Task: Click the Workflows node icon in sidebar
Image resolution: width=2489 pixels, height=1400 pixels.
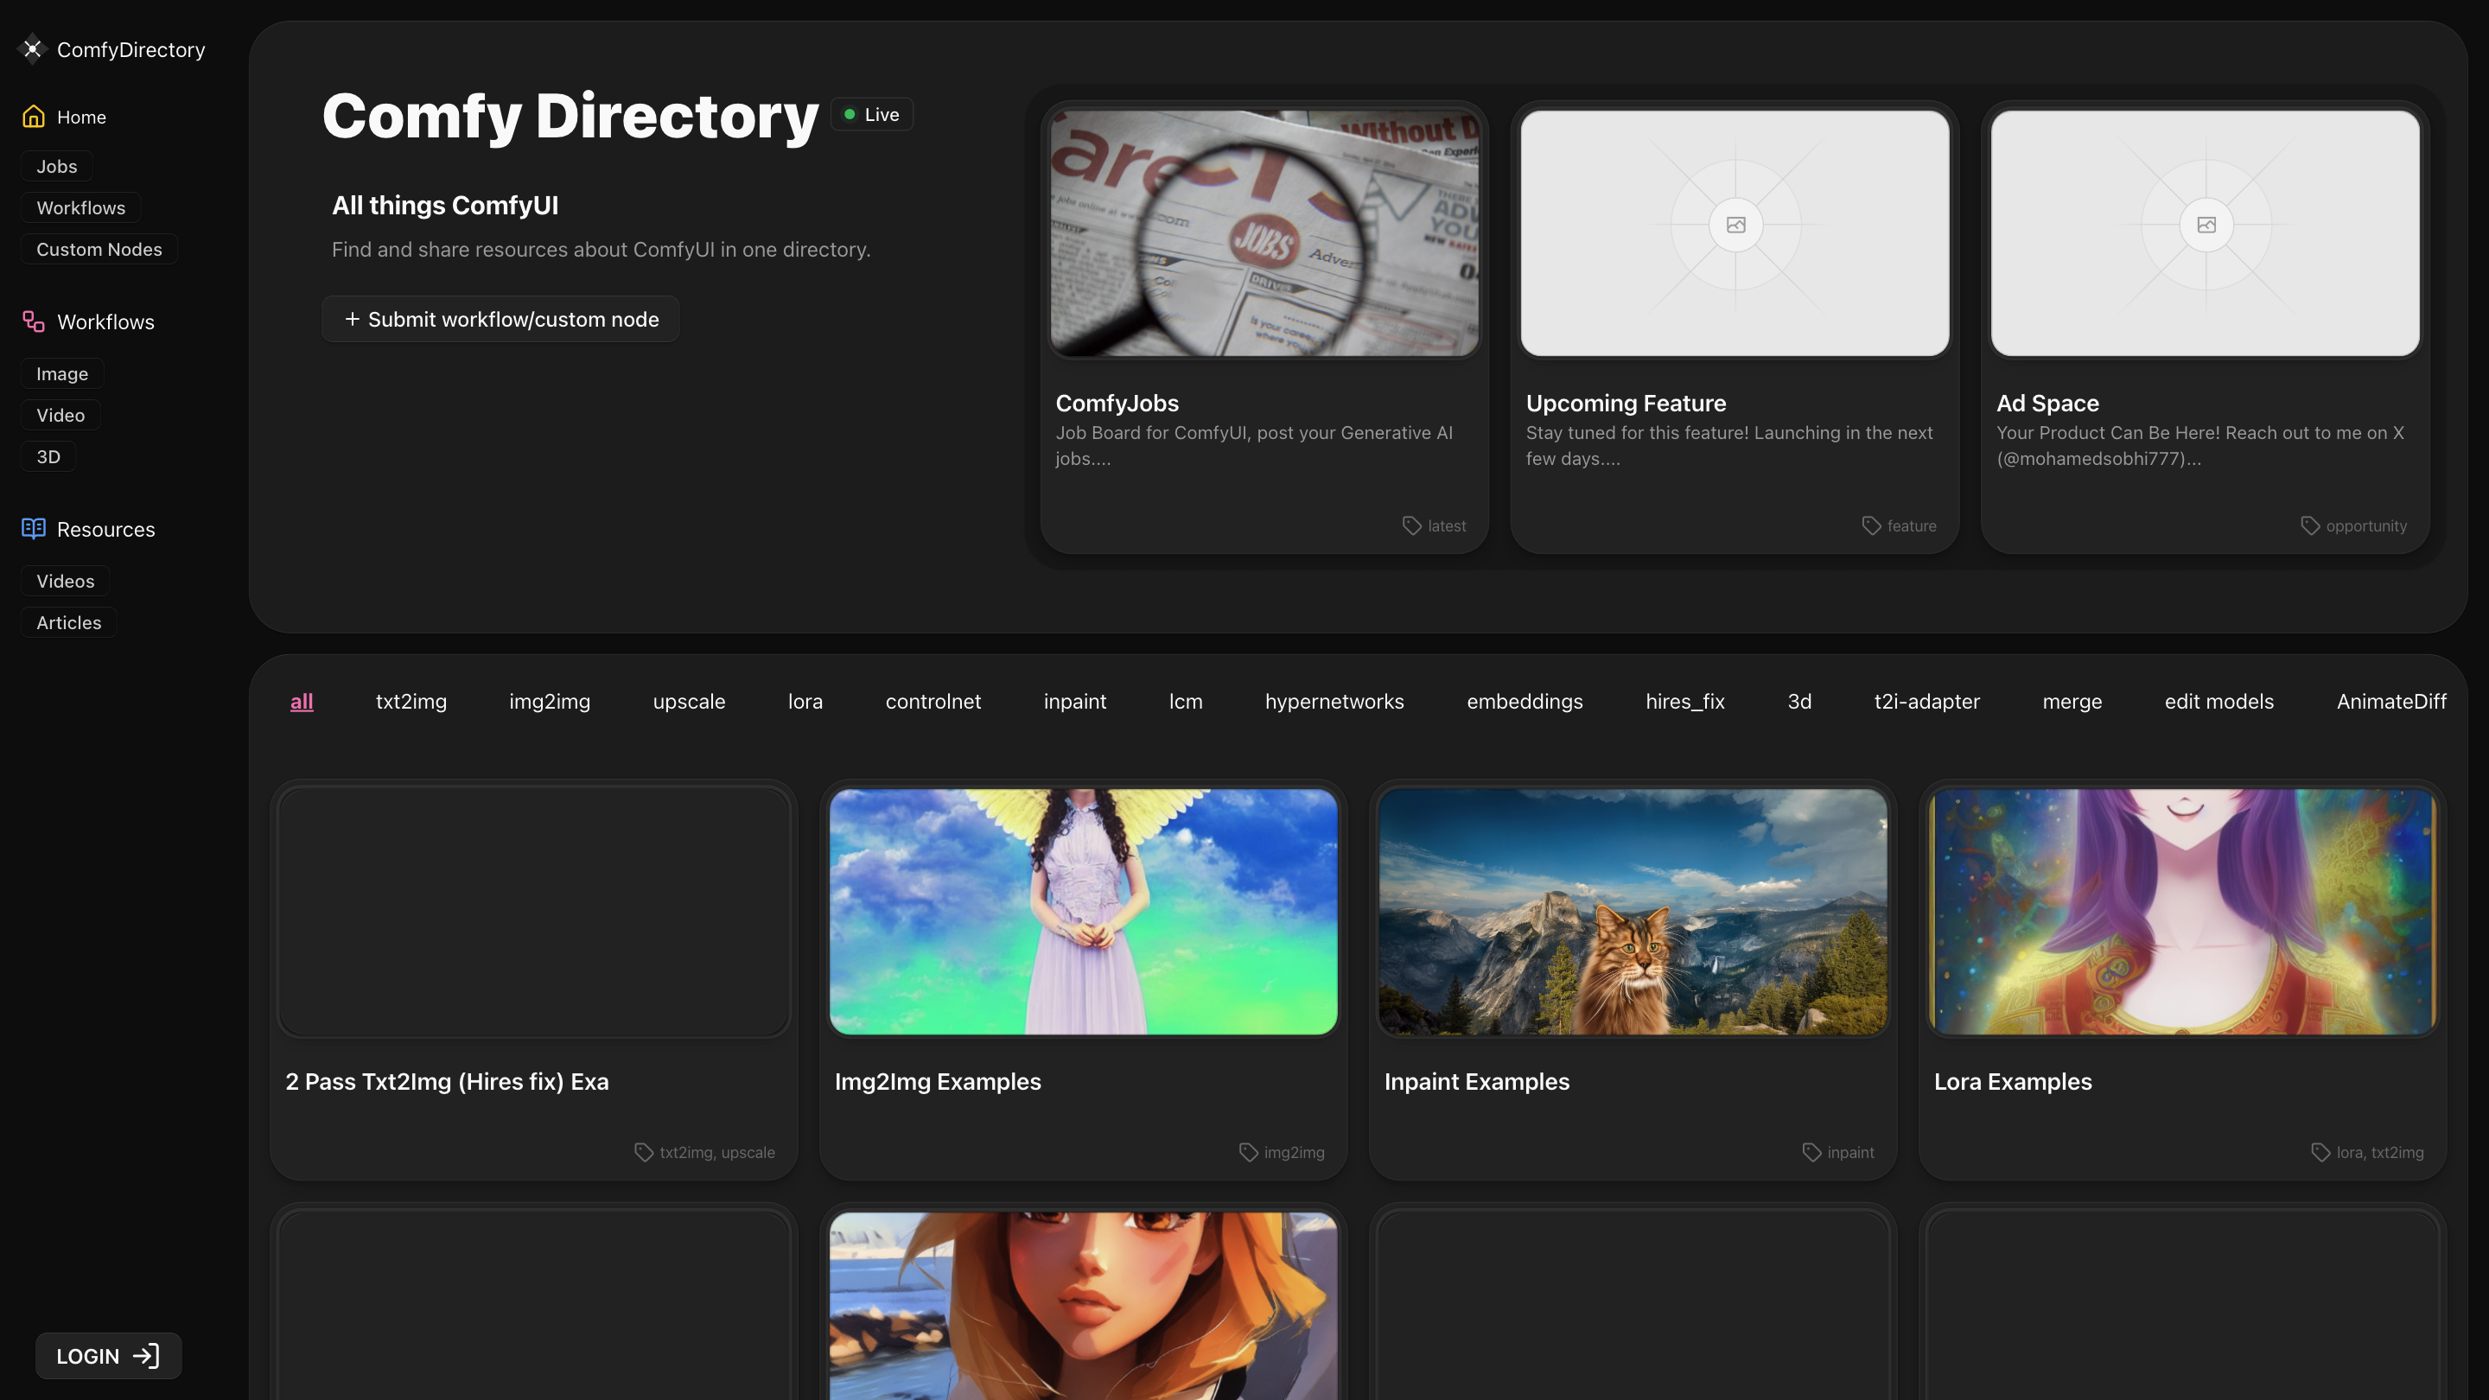Action: click(33, 321)
